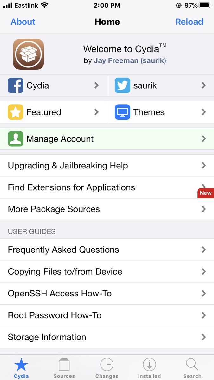The height and width of the screenshot is (380, 214).
Task: Tap the yellow Featured star icon
Action: 16,112
